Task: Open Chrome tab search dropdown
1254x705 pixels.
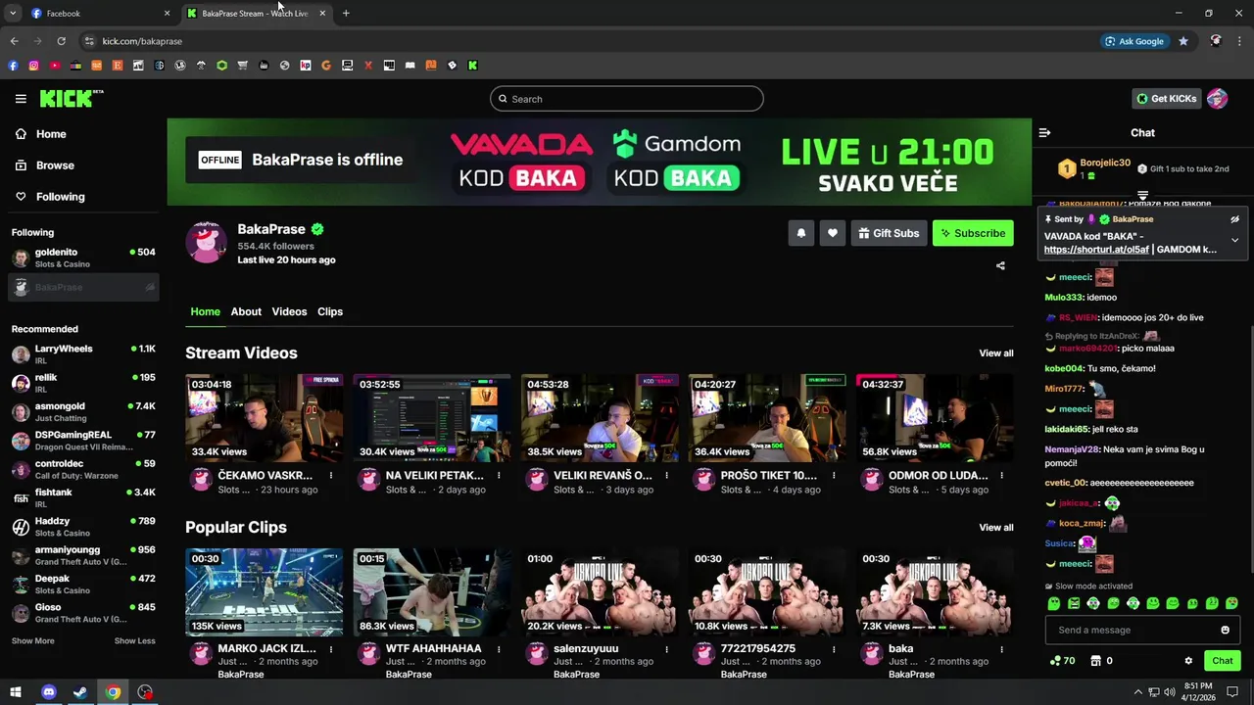Action: (13, 13)
